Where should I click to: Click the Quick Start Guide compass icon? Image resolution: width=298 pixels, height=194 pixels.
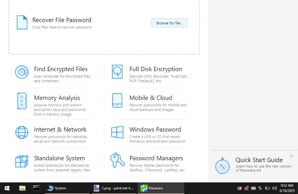point(222,166)
